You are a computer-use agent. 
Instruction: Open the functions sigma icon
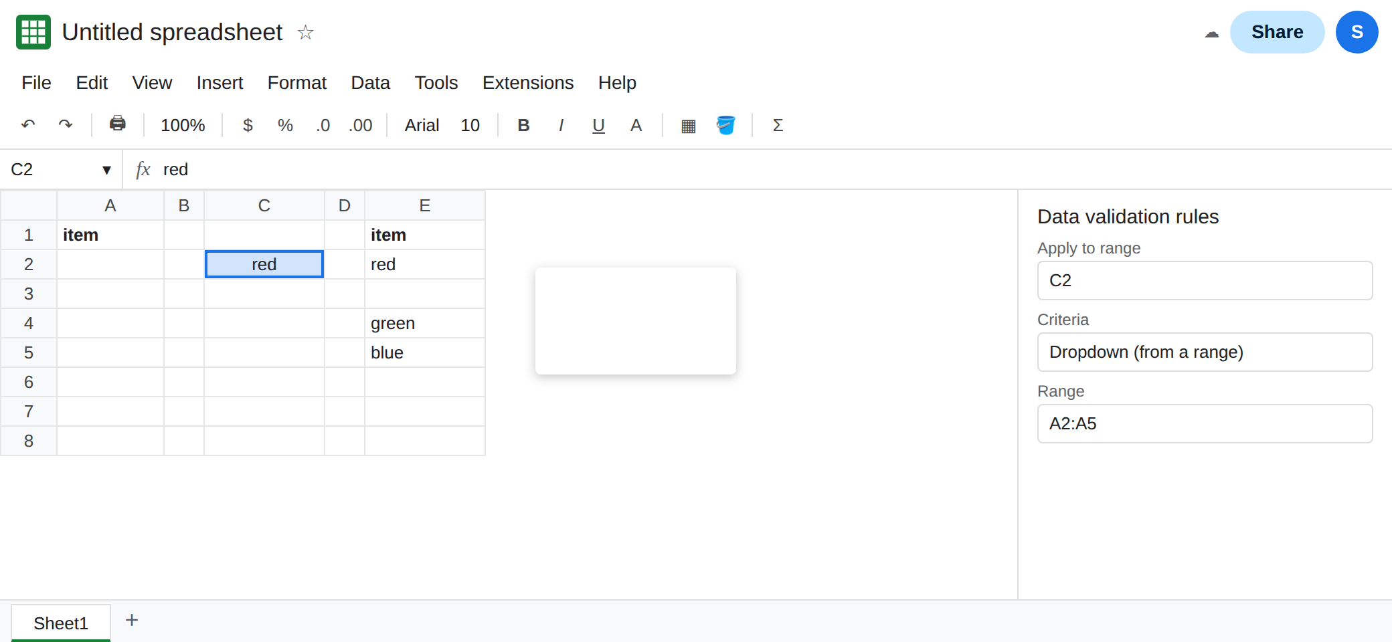click(x=778, y=125)
